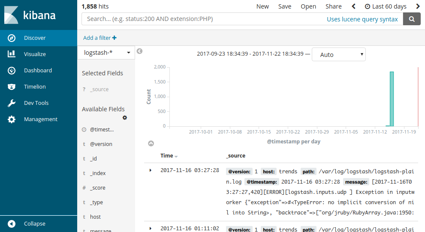Image resolution: width=425 pixels, height=232 pixels.
Task: Open the Management gear icon
Action: 12,119
